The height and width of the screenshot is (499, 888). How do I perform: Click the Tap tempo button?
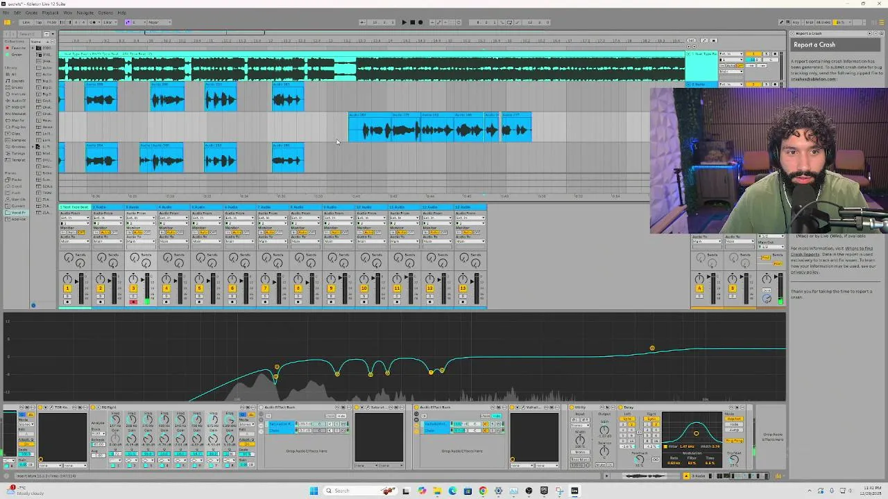pyautogui.click(x=39, y=22)
